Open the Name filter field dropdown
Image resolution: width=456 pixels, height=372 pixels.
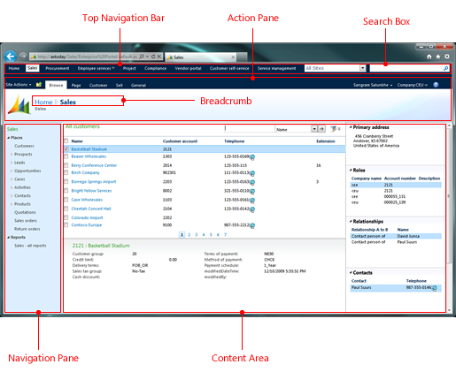[314, 129]
